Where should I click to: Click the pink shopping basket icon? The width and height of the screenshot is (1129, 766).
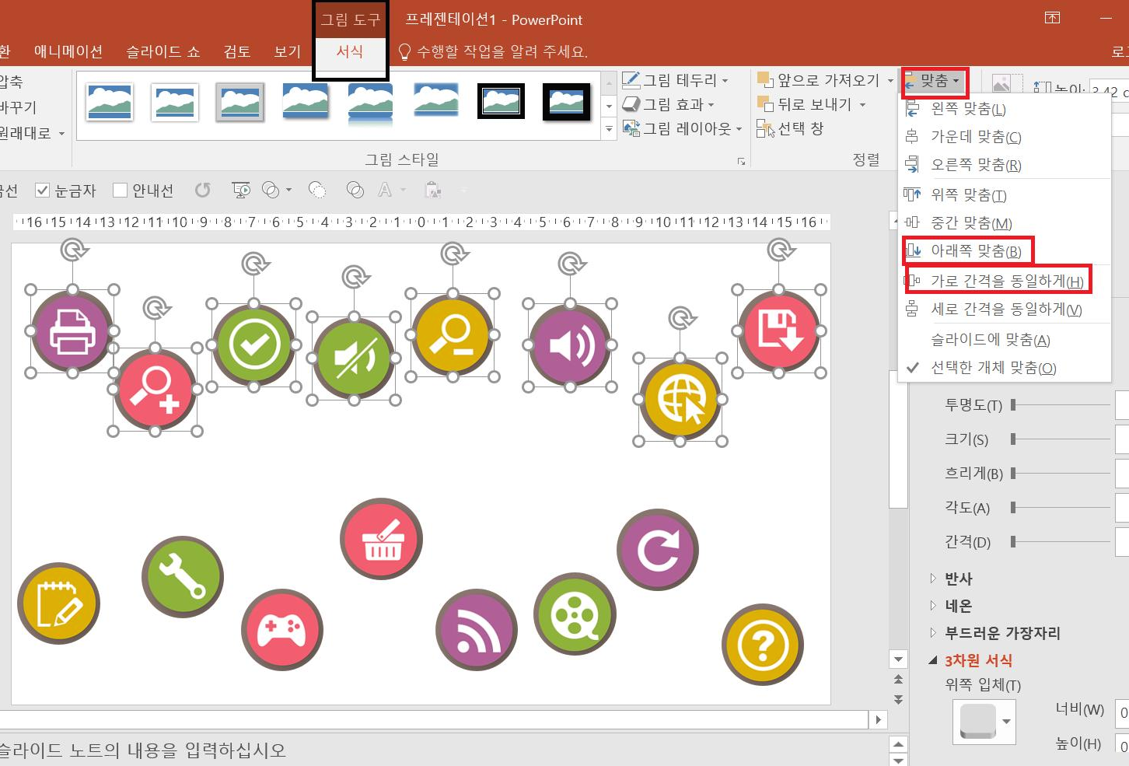click(x=381, y=539)
